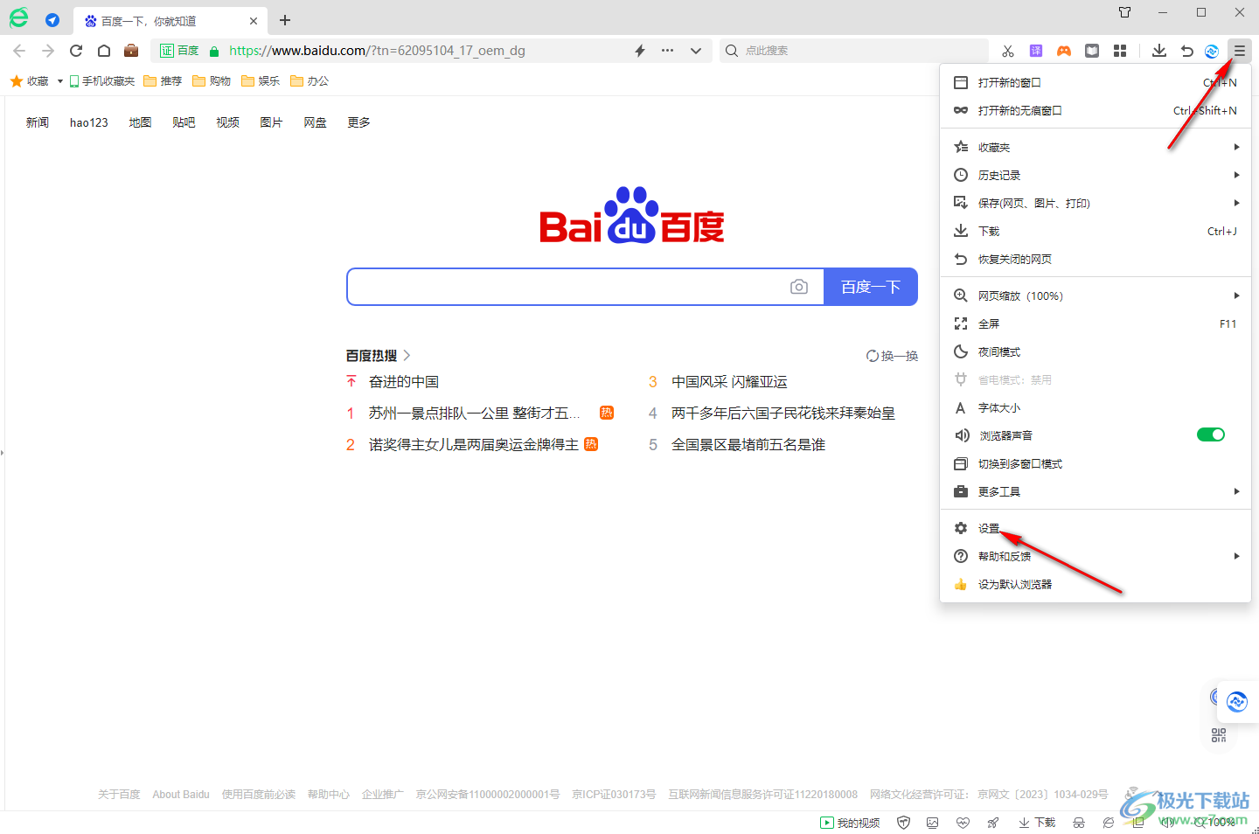
Task: Open the purple translate extension icon
Action: tap(1036, 51)
